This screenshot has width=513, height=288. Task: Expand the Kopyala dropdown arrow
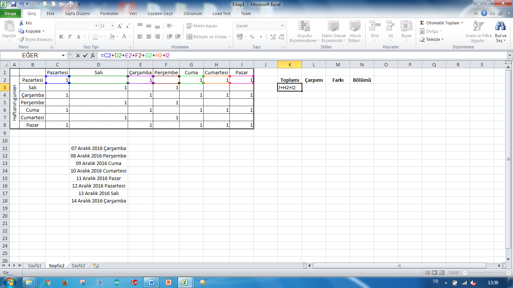click(44, 31)
